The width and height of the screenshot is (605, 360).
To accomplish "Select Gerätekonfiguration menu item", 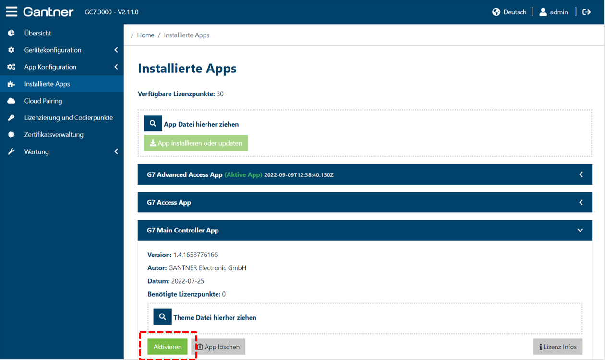I will click(61, 50).
